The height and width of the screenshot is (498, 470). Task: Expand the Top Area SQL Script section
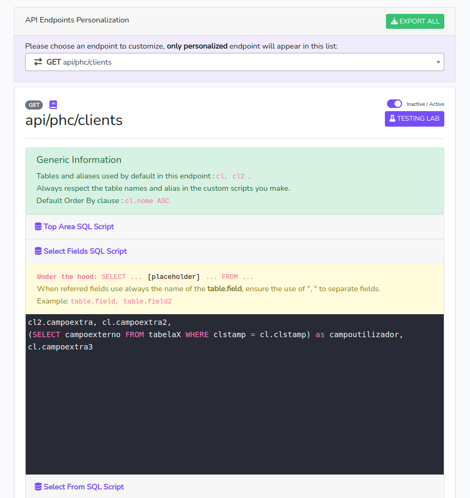[x=79, y=227]
